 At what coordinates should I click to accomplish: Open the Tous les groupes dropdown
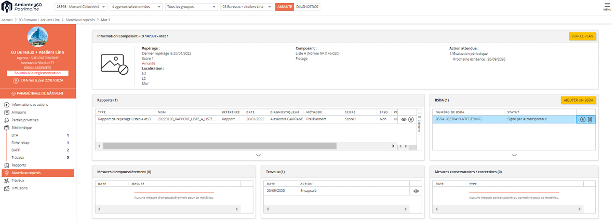click(x=191, y=7)
